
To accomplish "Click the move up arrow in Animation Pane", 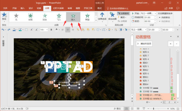I will (170, 44).
